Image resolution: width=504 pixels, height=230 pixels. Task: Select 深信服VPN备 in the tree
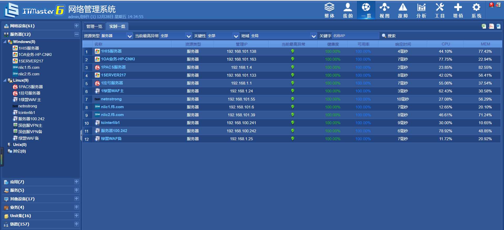pyautogui.click(x=30, y=132)
